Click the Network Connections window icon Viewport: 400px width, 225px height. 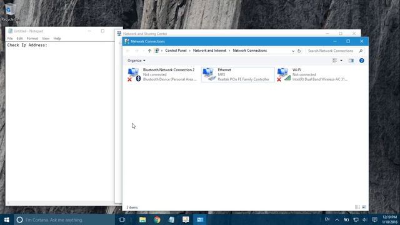(x=127, y=41)
